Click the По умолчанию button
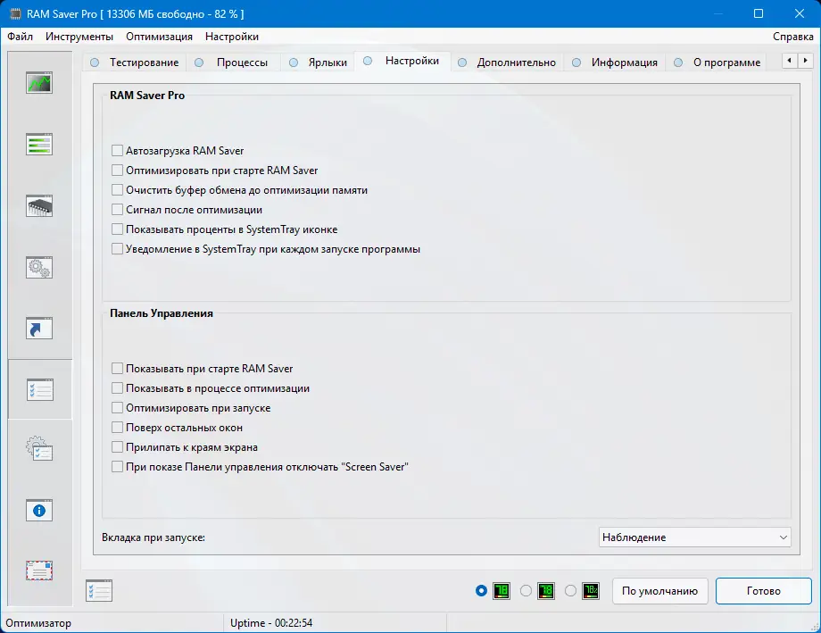821x633 pixels. point(659,590)
